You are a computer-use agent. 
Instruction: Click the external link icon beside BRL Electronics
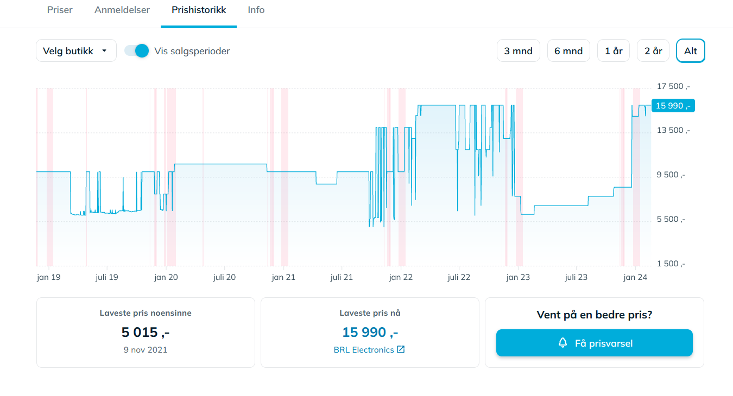(x=401, y=349)
